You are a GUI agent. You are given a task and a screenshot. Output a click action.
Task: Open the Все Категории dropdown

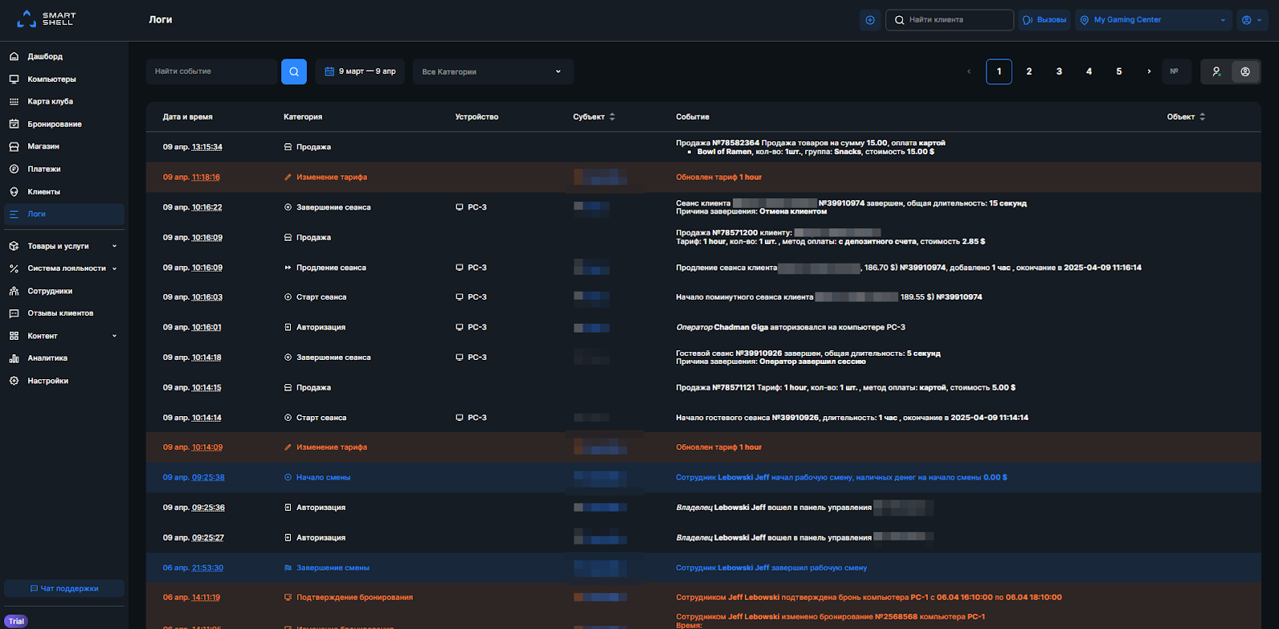[493, 71]
